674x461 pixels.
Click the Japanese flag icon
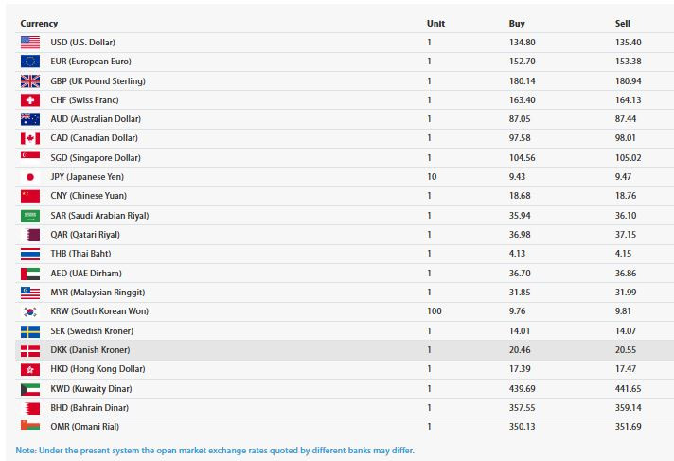point(30,177)
